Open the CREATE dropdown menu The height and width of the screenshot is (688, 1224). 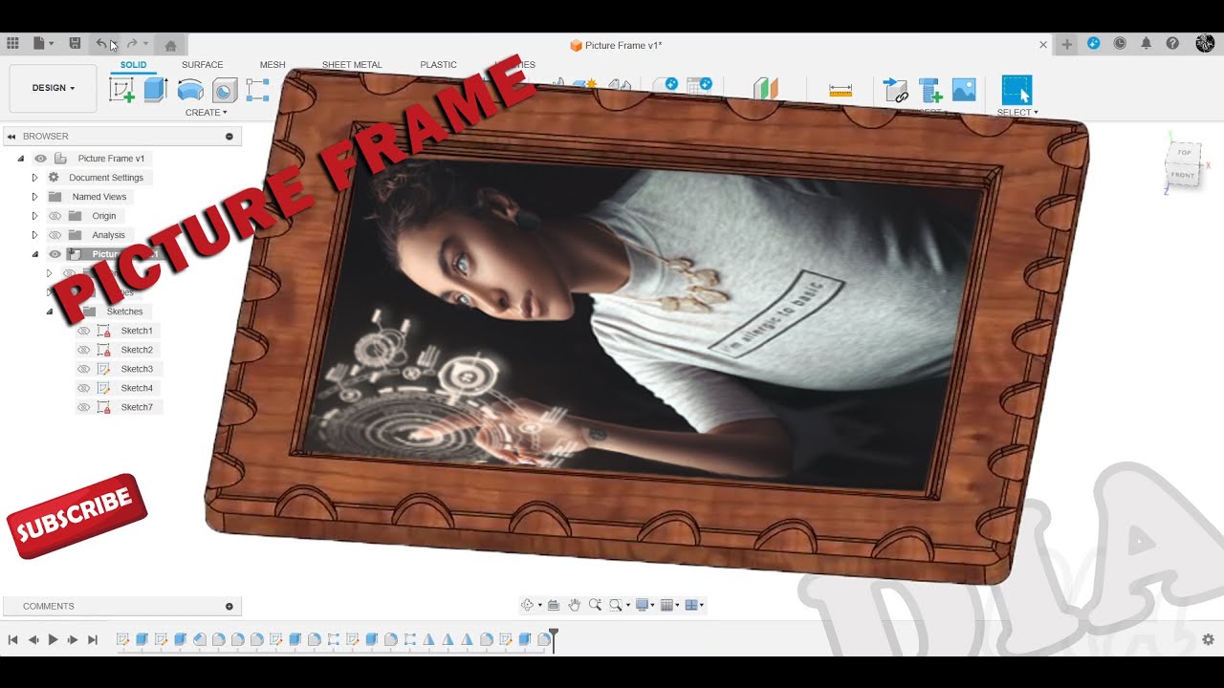click(x=207, y=113)
